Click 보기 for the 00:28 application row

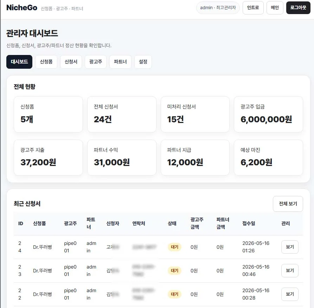(x=290, y=294)
